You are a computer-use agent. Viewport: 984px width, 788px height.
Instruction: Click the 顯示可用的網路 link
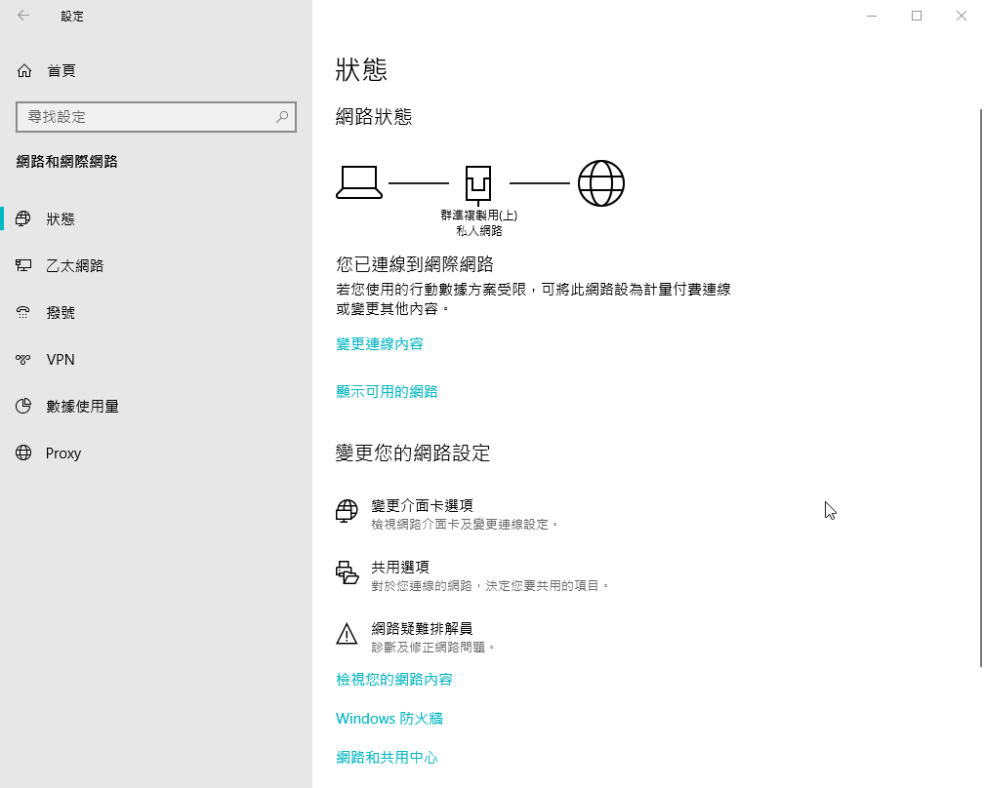[x=387, y=392]
